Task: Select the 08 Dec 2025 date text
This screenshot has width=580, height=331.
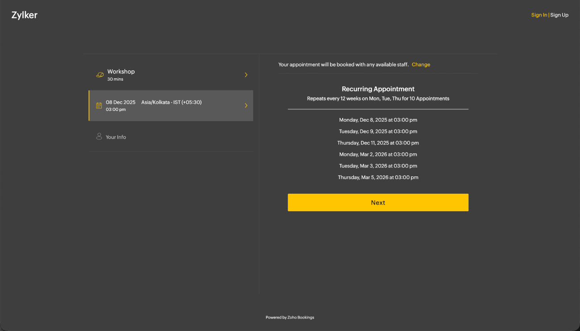Action: [x=120, y=102]
